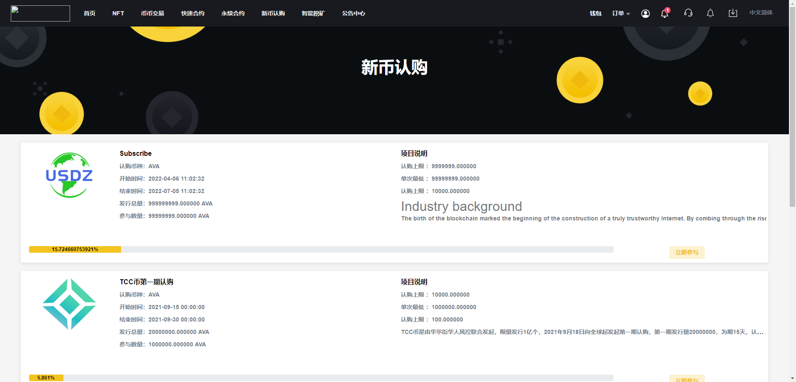Image resolution: width=796 pixels, height=382 pixels.
Task: Click 立即参与 for the TCC币 project
Action: tap(687, 379)
